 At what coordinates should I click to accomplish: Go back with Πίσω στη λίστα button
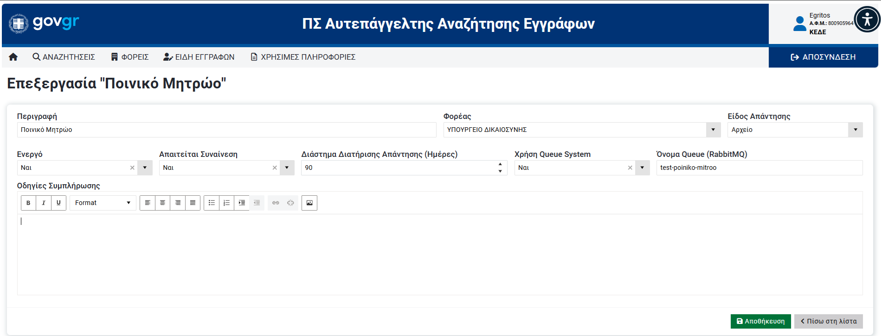pyautogui.click(x=828, y=321)
